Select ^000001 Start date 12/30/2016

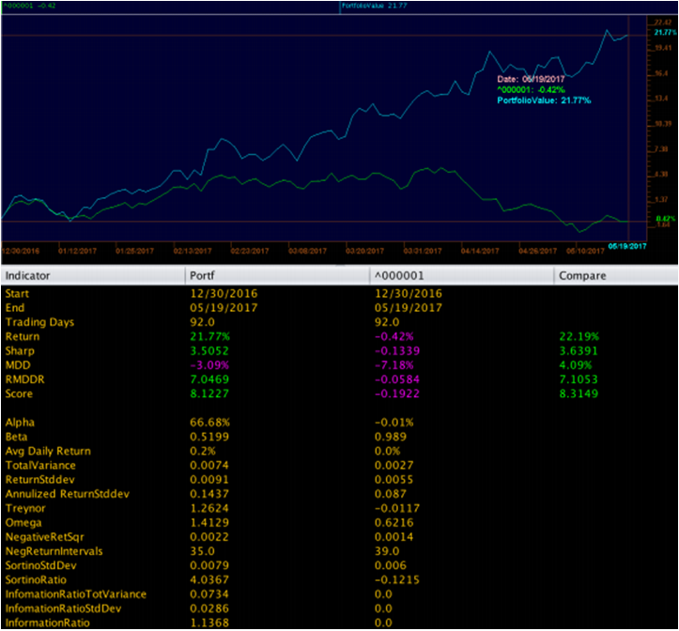pos(408,294)
